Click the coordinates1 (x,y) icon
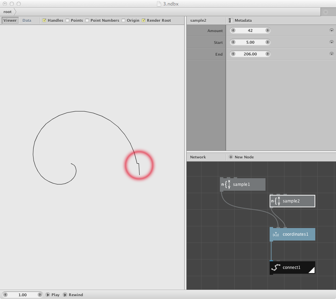The image size is (336, 299). tap(276, 234)
